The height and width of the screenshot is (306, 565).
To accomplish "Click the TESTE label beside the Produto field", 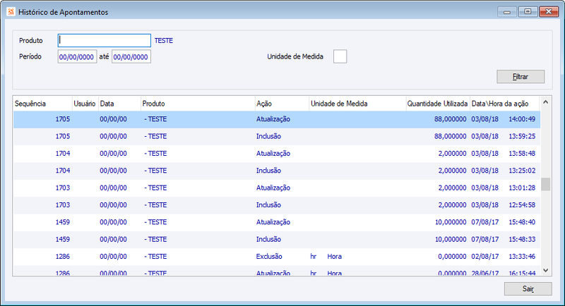I will (x=164, y=41).
